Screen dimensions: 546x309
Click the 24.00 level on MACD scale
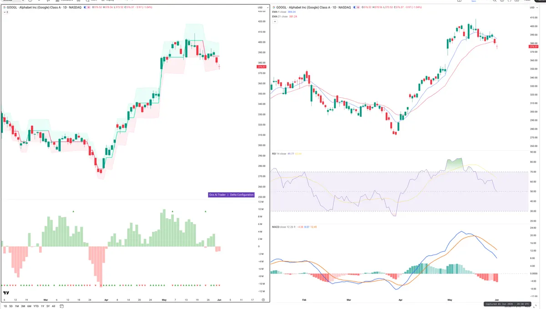(x=532, y=227)
